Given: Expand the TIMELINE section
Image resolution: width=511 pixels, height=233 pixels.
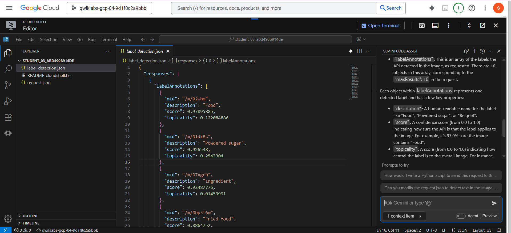Looking at the screenshot, I should [x=31, y=223].
